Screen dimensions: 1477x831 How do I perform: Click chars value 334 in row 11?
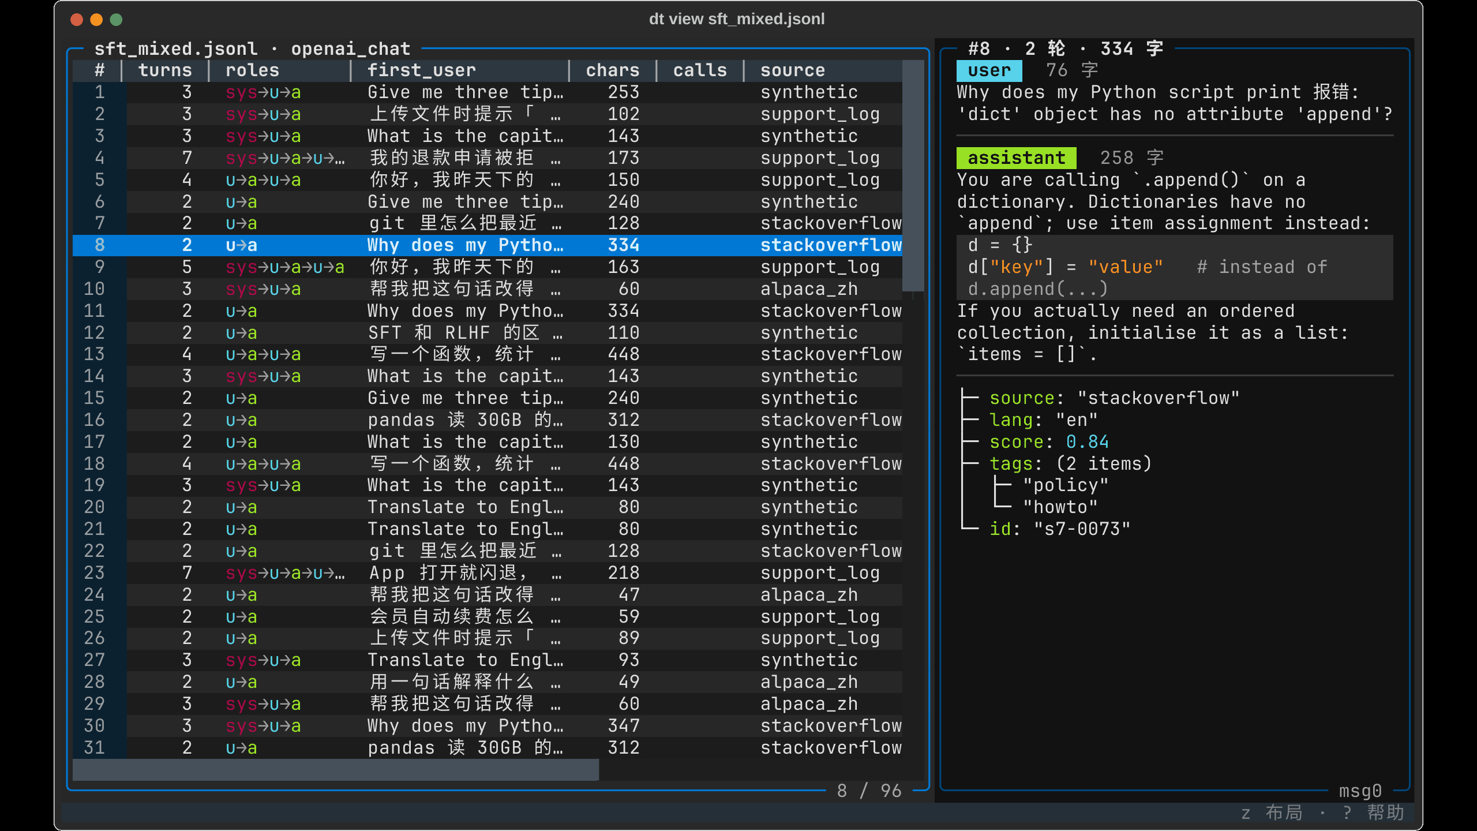click(624, 311)
